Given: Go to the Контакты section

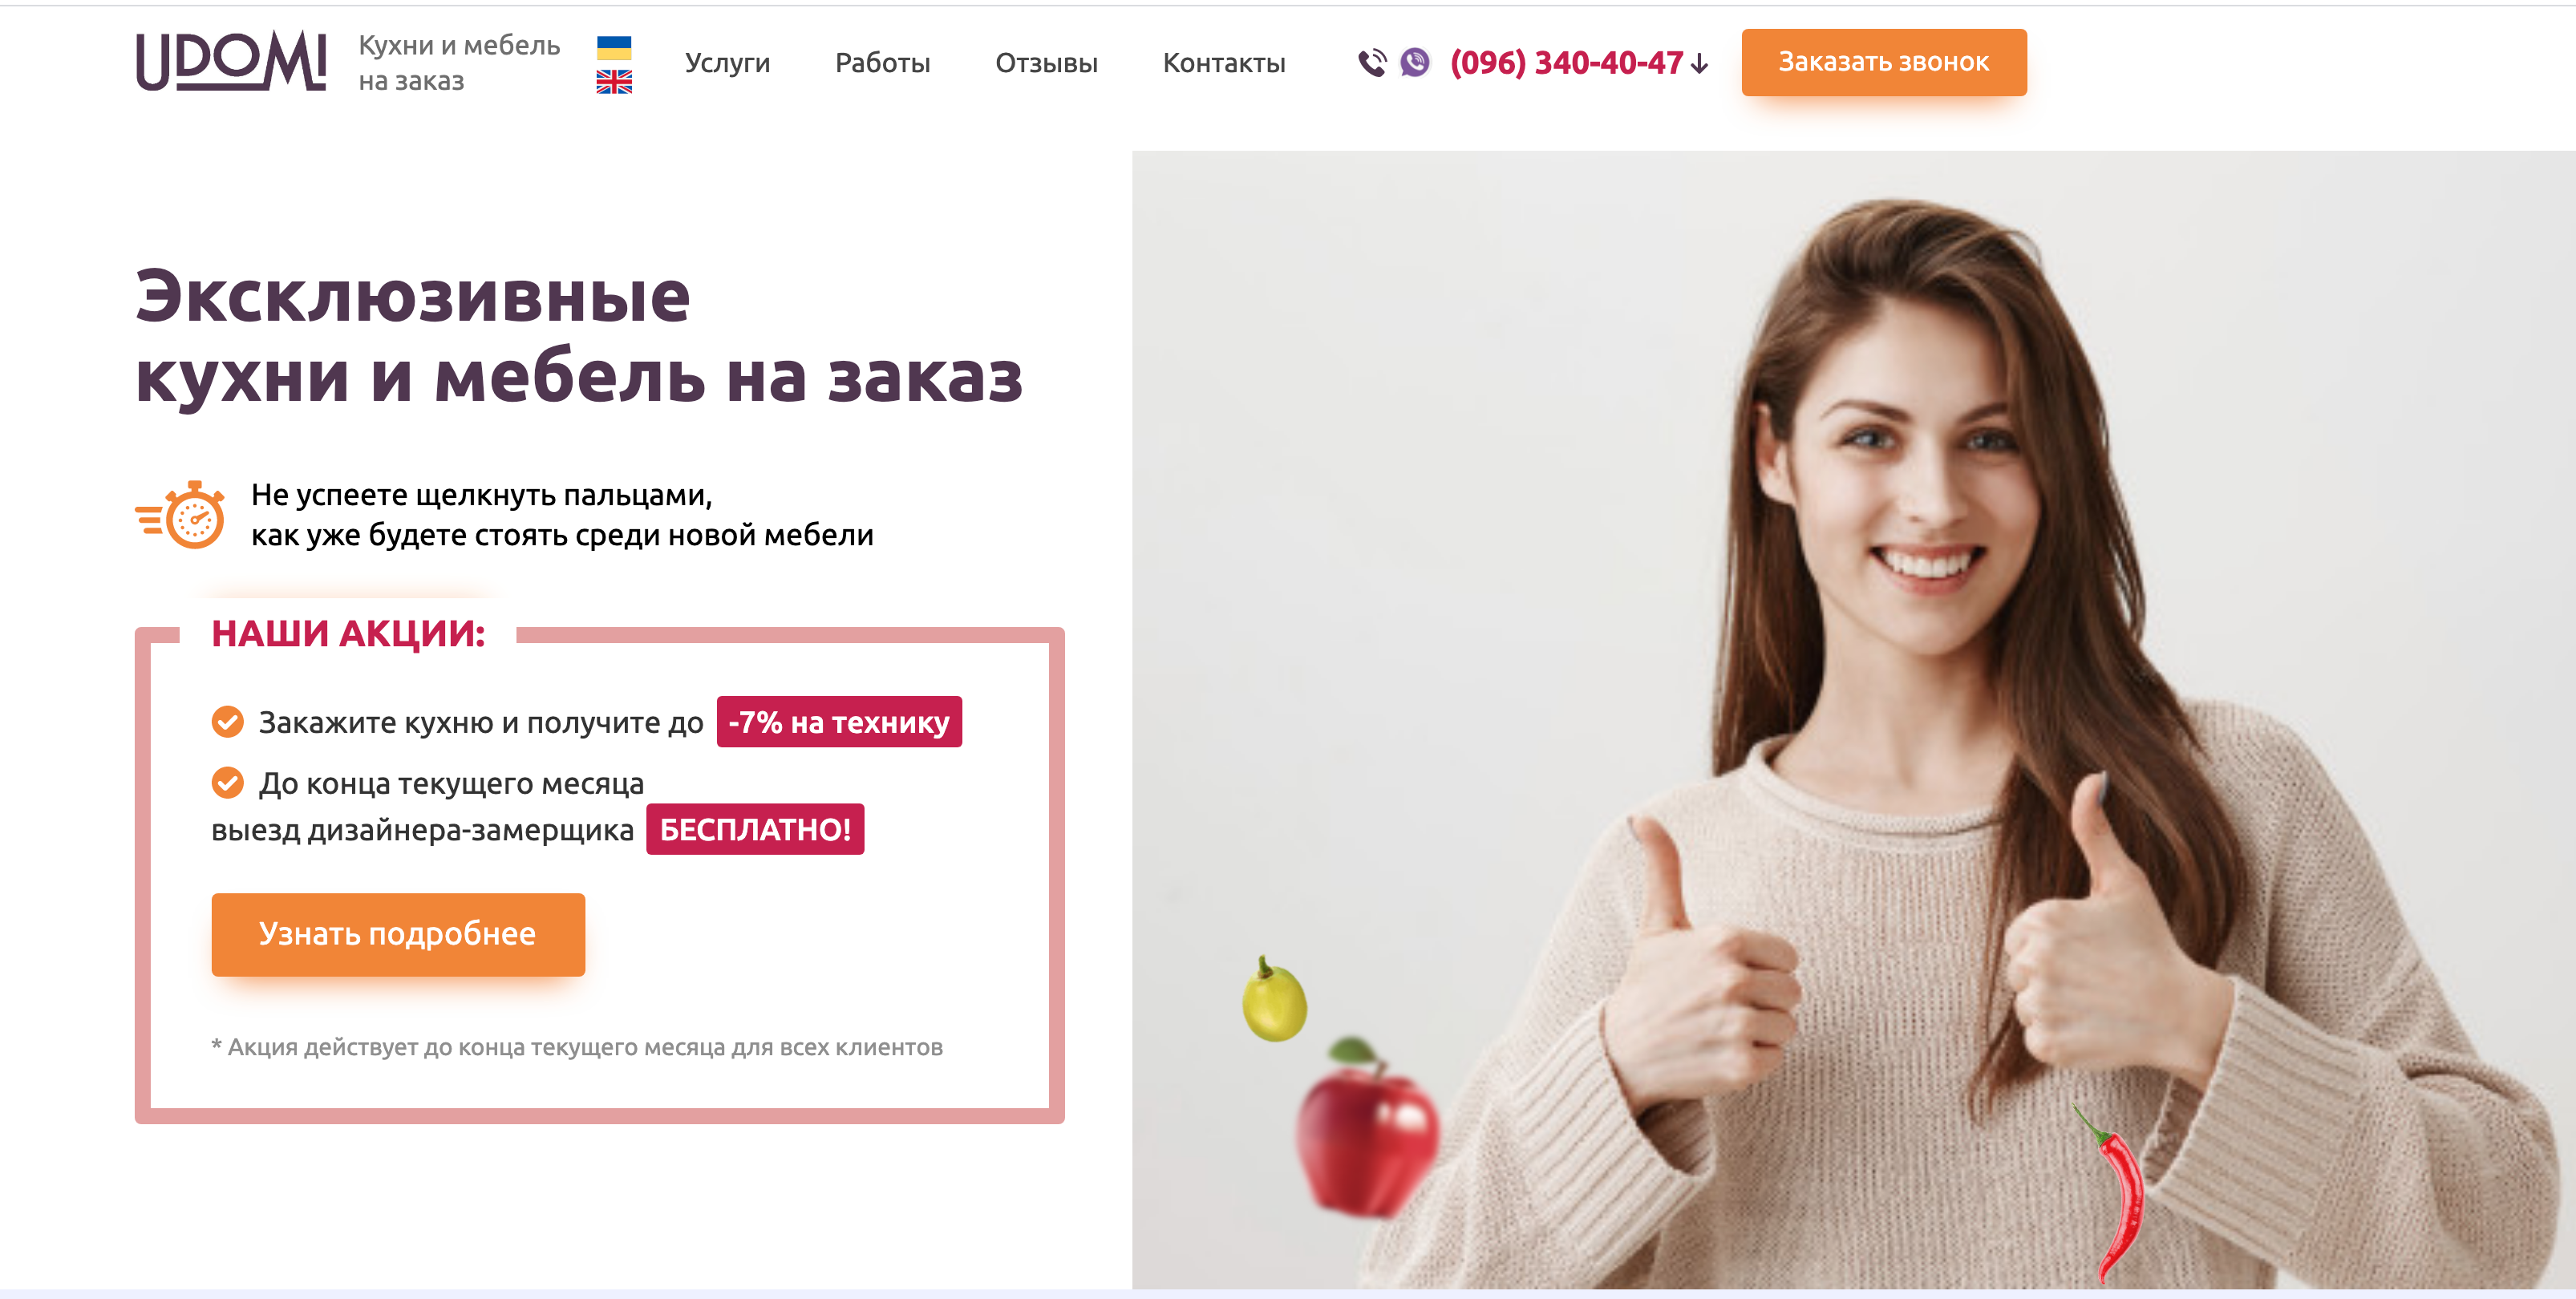Looking at the screenshot, I should 1224,63.
